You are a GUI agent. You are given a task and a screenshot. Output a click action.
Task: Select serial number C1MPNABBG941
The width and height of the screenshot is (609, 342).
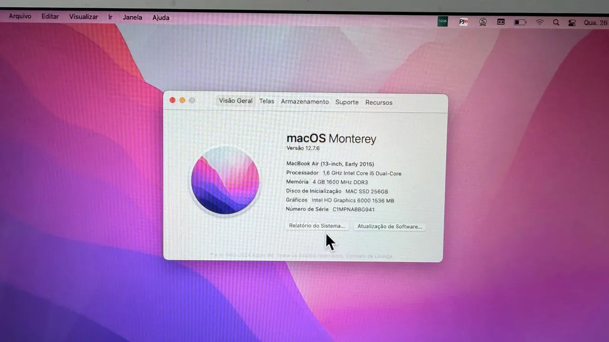point(354,209)
